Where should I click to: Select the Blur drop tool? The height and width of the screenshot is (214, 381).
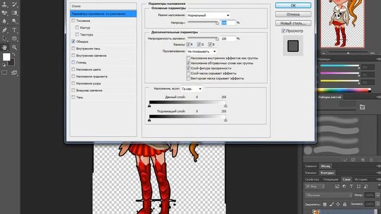[x=5, y=21]
